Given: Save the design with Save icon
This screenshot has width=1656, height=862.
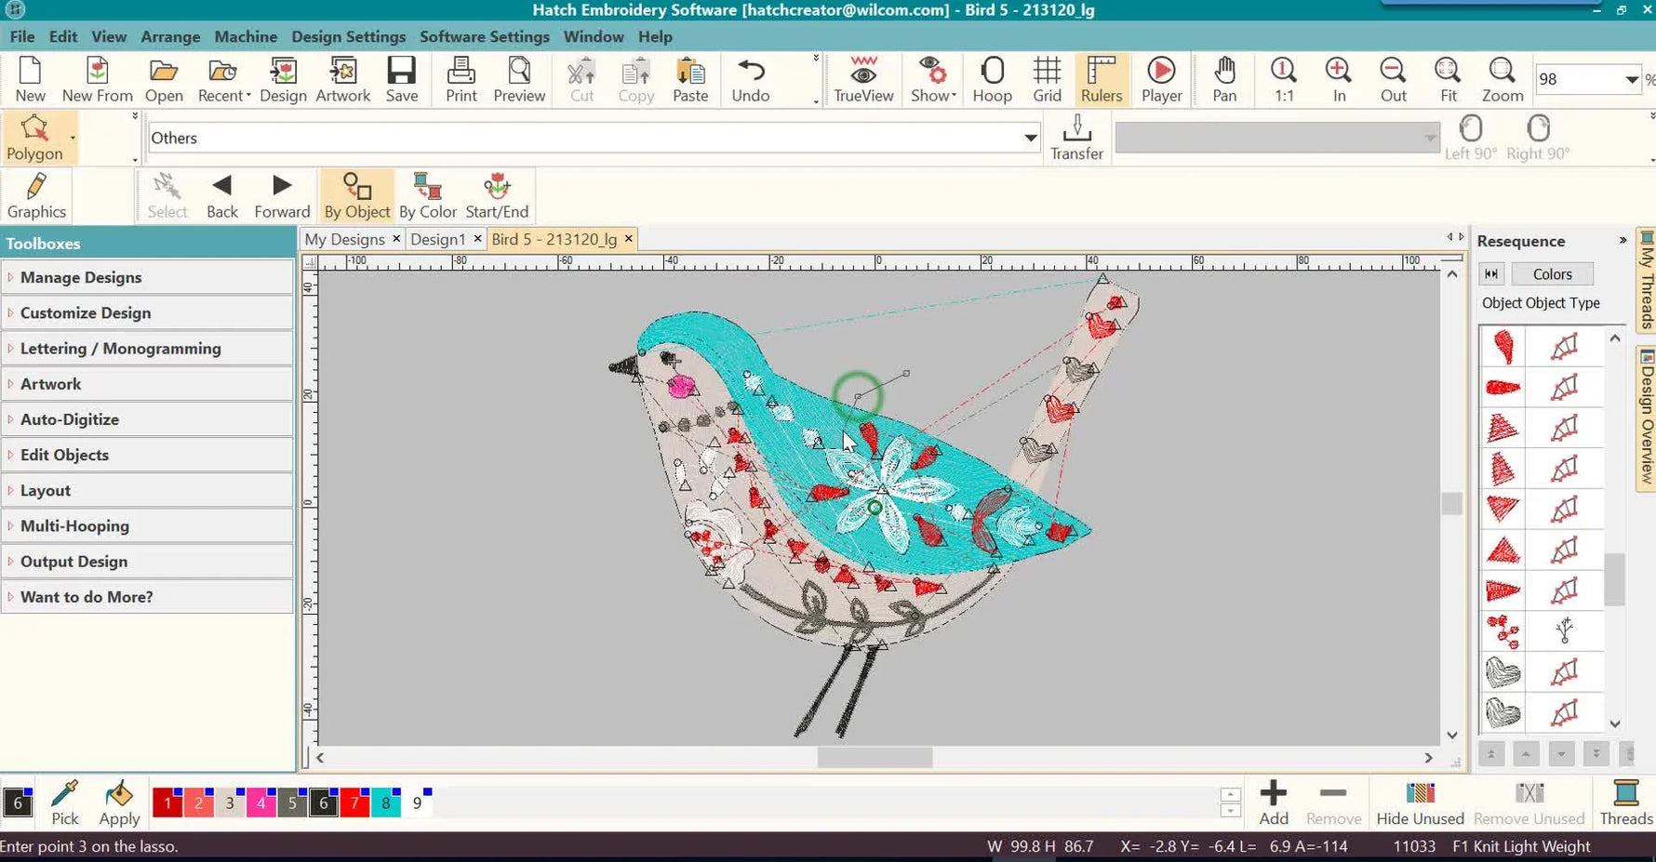Looking at the screenshot, I should [402, 79].
